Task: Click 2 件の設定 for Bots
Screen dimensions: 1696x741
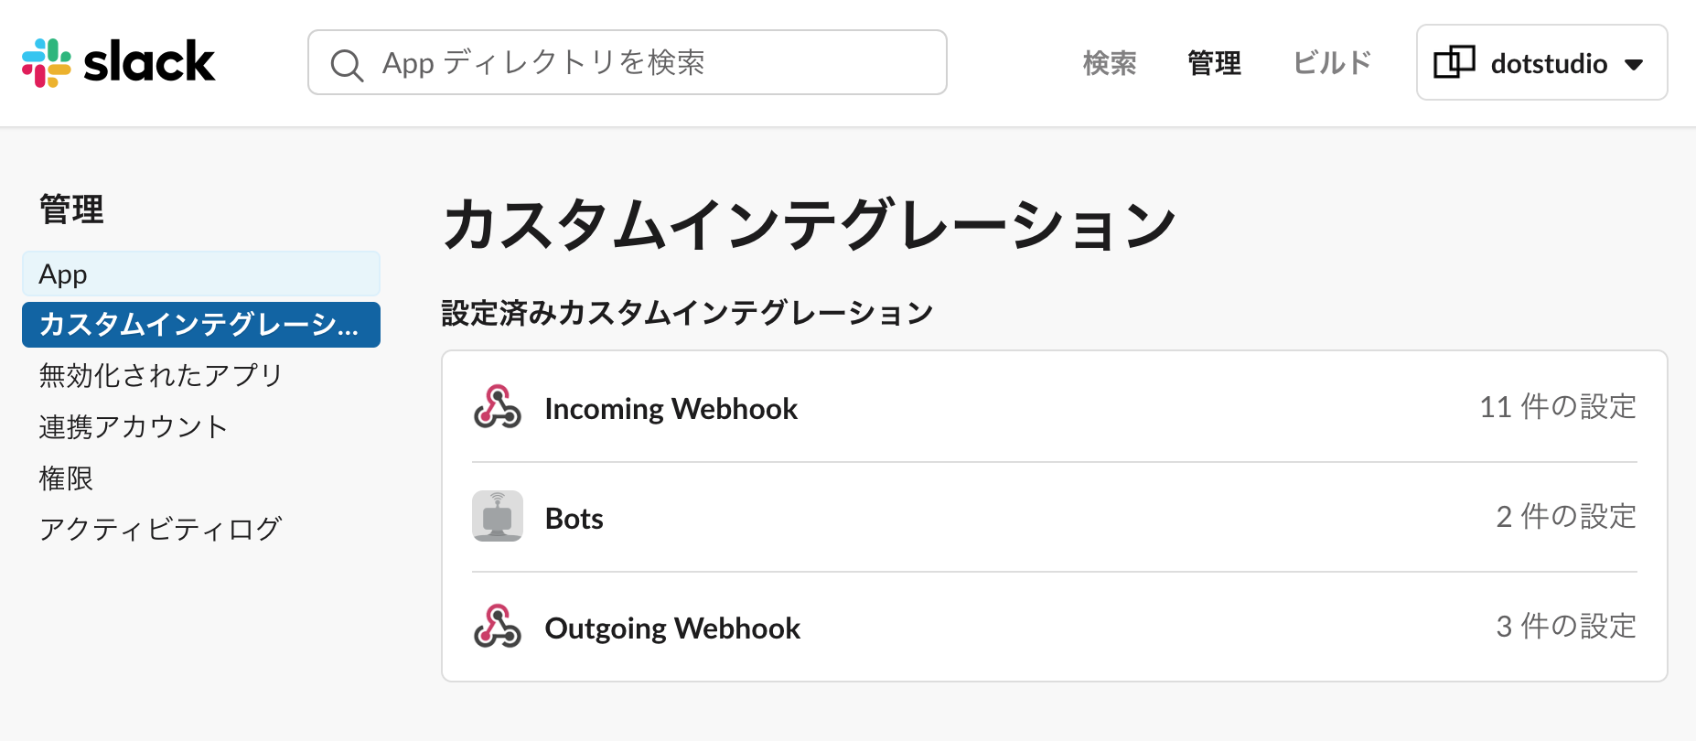Action: [x=1566, y=517]
